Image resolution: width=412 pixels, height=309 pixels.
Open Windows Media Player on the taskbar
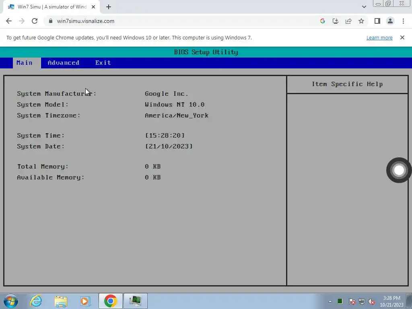85,301
